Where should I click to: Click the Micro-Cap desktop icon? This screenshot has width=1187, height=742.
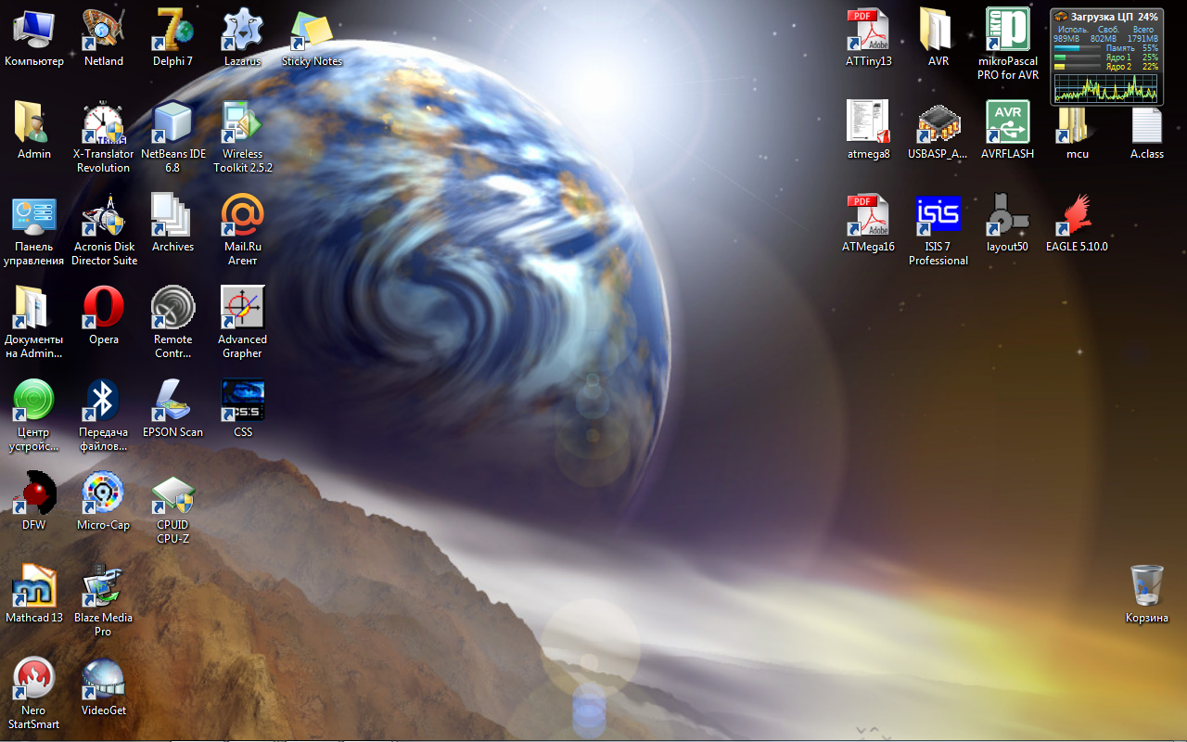[x=103, y=494]
